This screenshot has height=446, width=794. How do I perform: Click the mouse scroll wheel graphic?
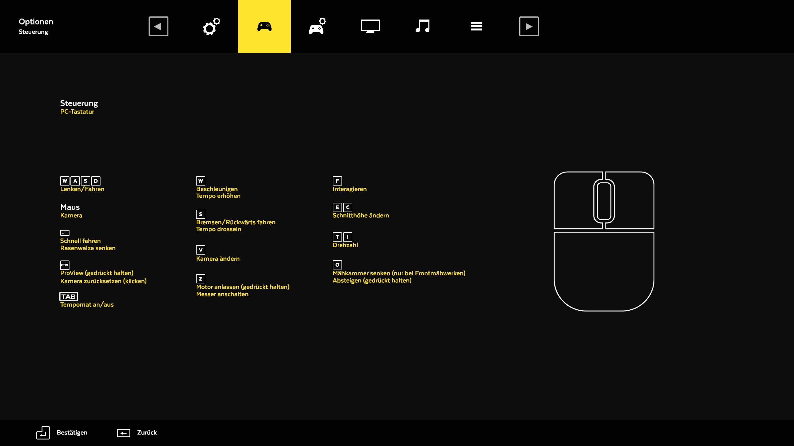tap(604, 201)
